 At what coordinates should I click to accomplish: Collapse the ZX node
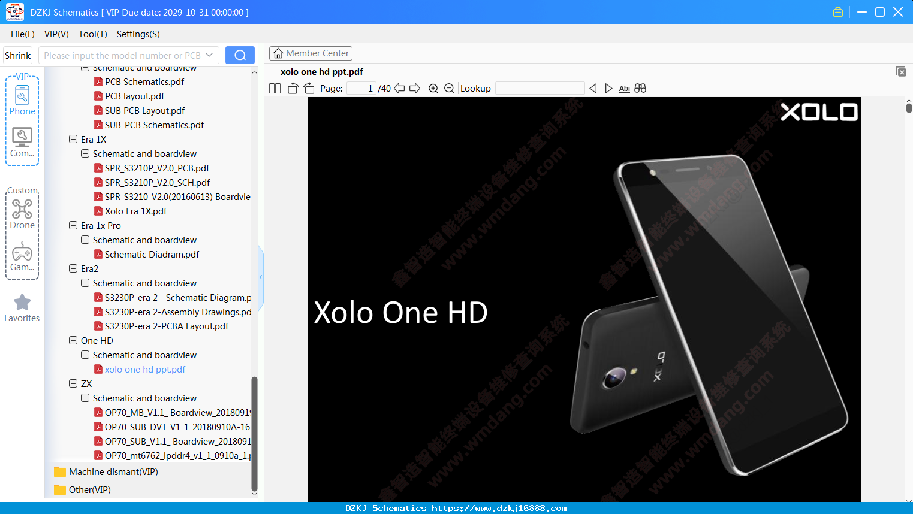point(73,383)
